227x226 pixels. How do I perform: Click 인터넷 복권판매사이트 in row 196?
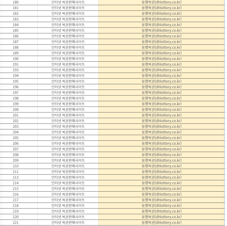[68, 87]
